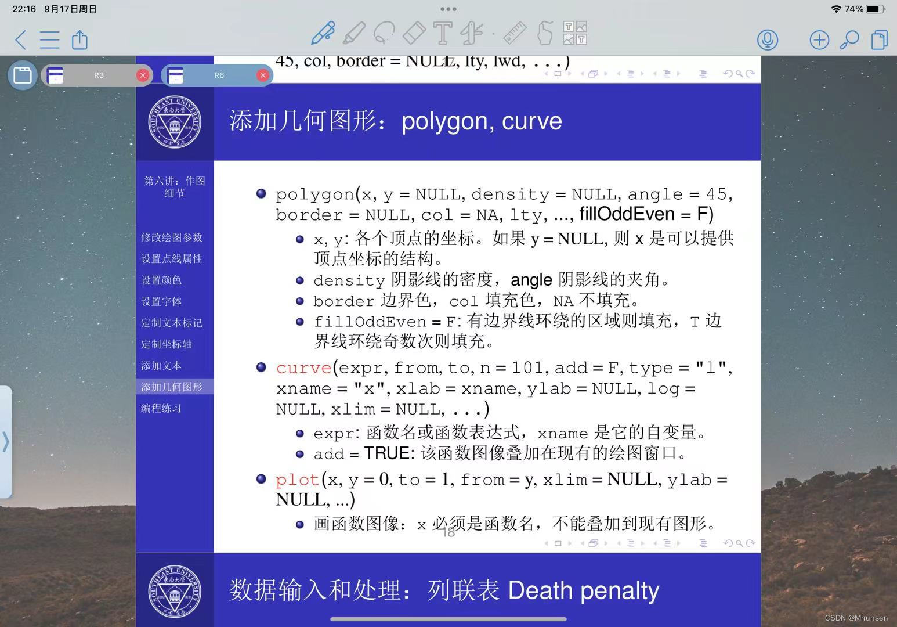Start an audio recording with the microphone icon
Image resolution: width=897 pixels, height=627 pixels.
(767, 40)
